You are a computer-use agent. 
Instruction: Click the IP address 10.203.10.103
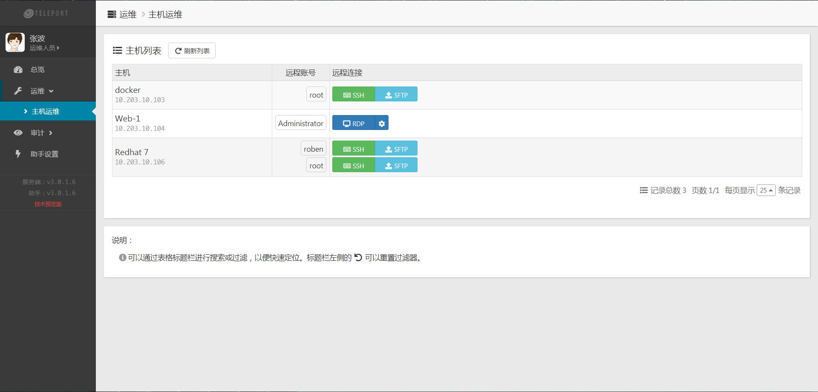coord(140,100)
